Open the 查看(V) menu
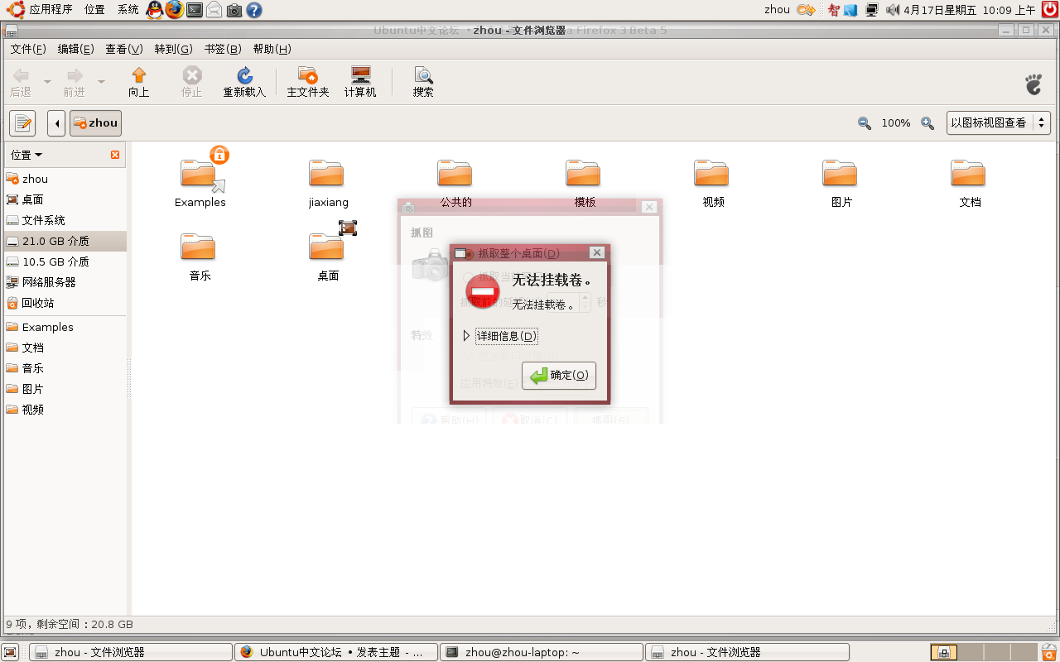The image size is (1060, 662). coord(123,49)
